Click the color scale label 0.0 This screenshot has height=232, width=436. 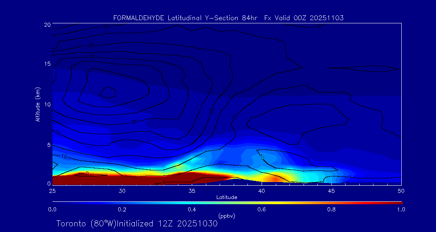tap(52, 210)
